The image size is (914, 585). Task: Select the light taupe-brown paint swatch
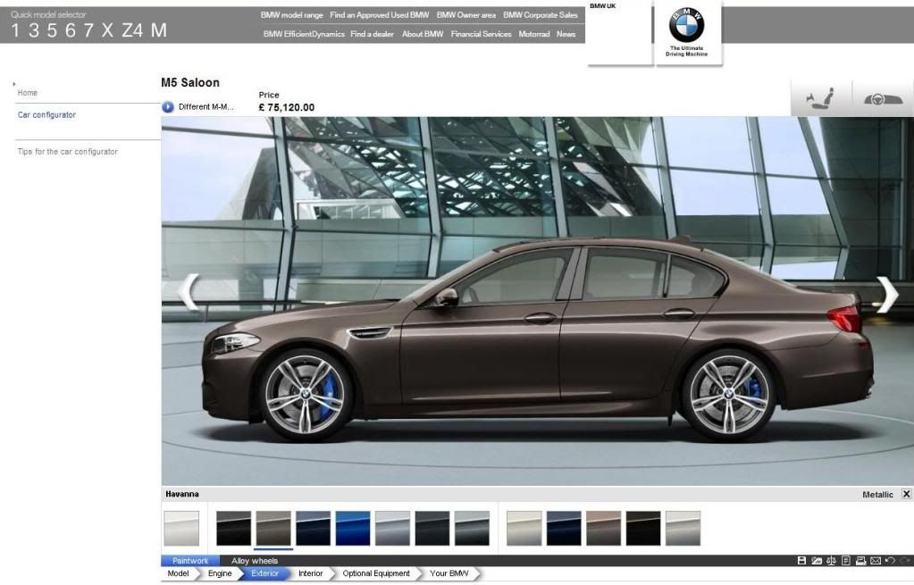coord(603,529)
